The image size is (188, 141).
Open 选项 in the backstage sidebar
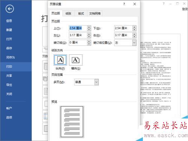(9, 117)
